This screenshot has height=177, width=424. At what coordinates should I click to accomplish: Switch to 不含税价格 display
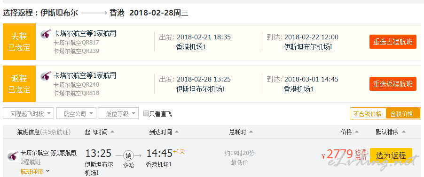(368, 113)
